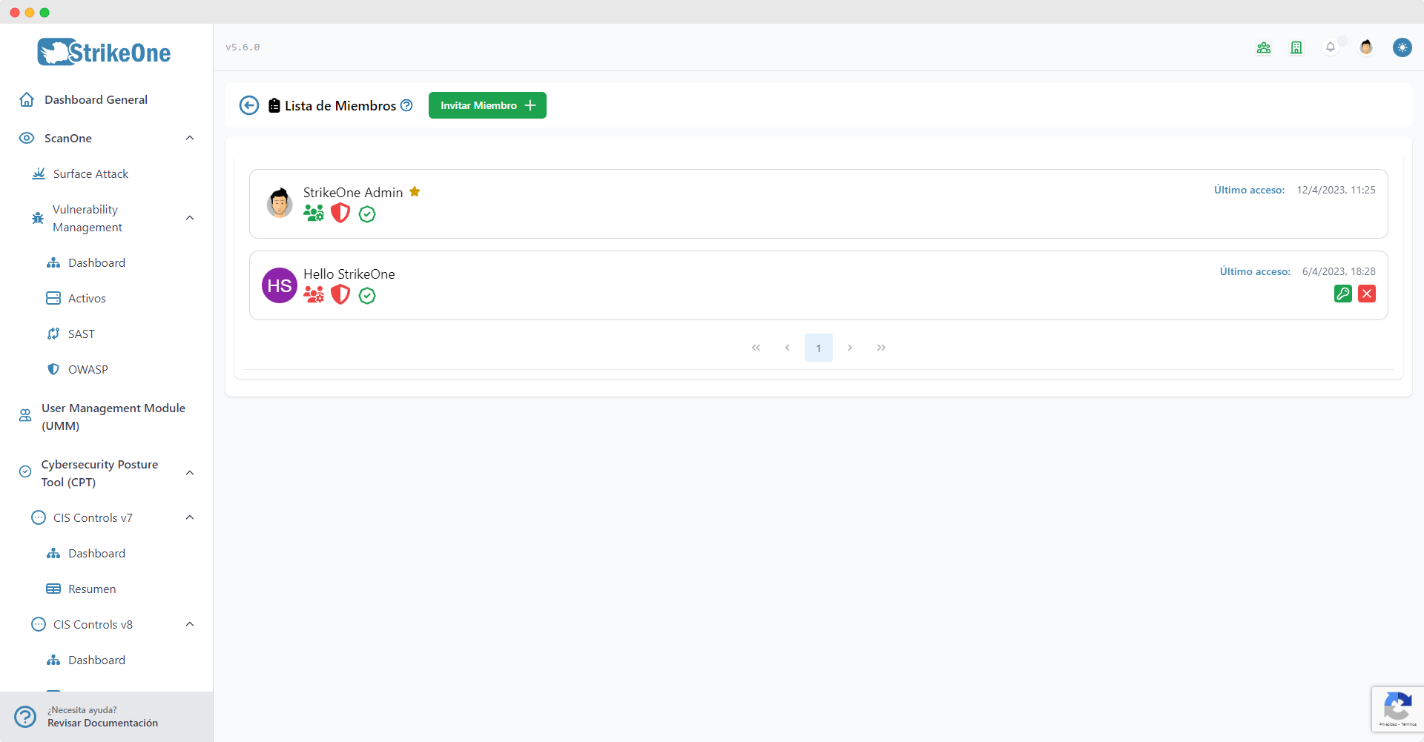The height and width of the screenshot is (742, 1424).
Task: Open the user avatar menu in top bar
Action: click(1366, 47)
